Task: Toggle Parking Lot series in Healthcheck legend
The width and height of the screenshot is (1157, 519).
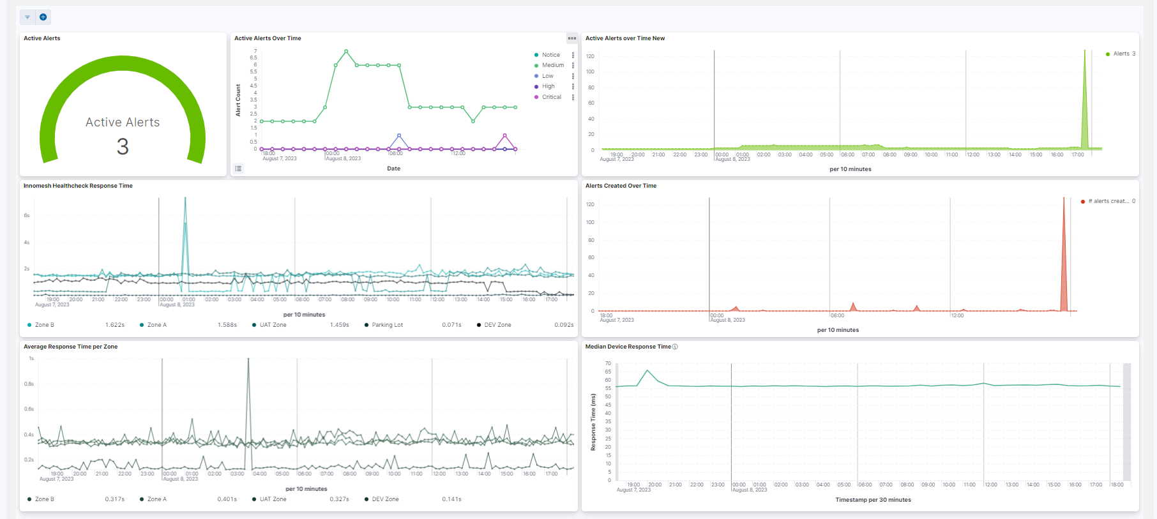Action: [x=388, y=325]
